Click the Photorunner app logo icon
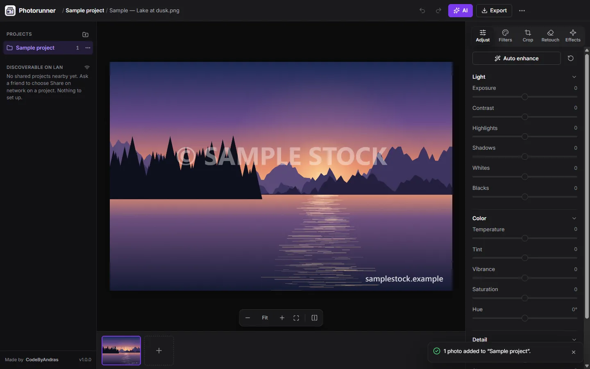Image resolution: width=590 pixels, height=369 pixels. (10, 11)
